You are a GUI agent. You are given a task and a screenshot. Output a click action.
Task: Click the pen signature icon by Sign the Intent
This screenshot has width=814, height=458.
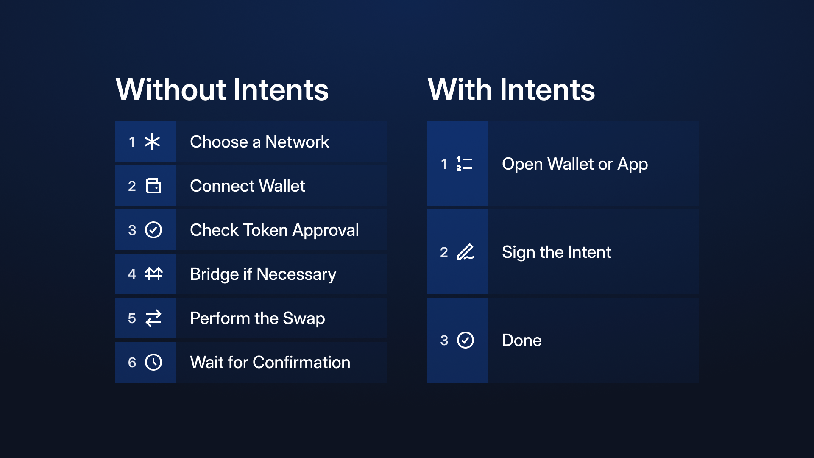(466, 252)
